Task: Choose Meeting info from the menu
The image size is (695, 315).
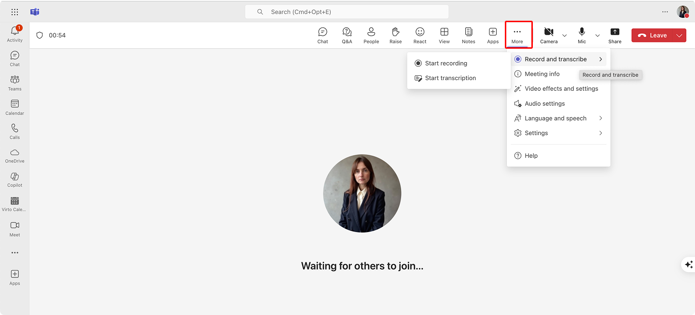Action: click(542, 73)
